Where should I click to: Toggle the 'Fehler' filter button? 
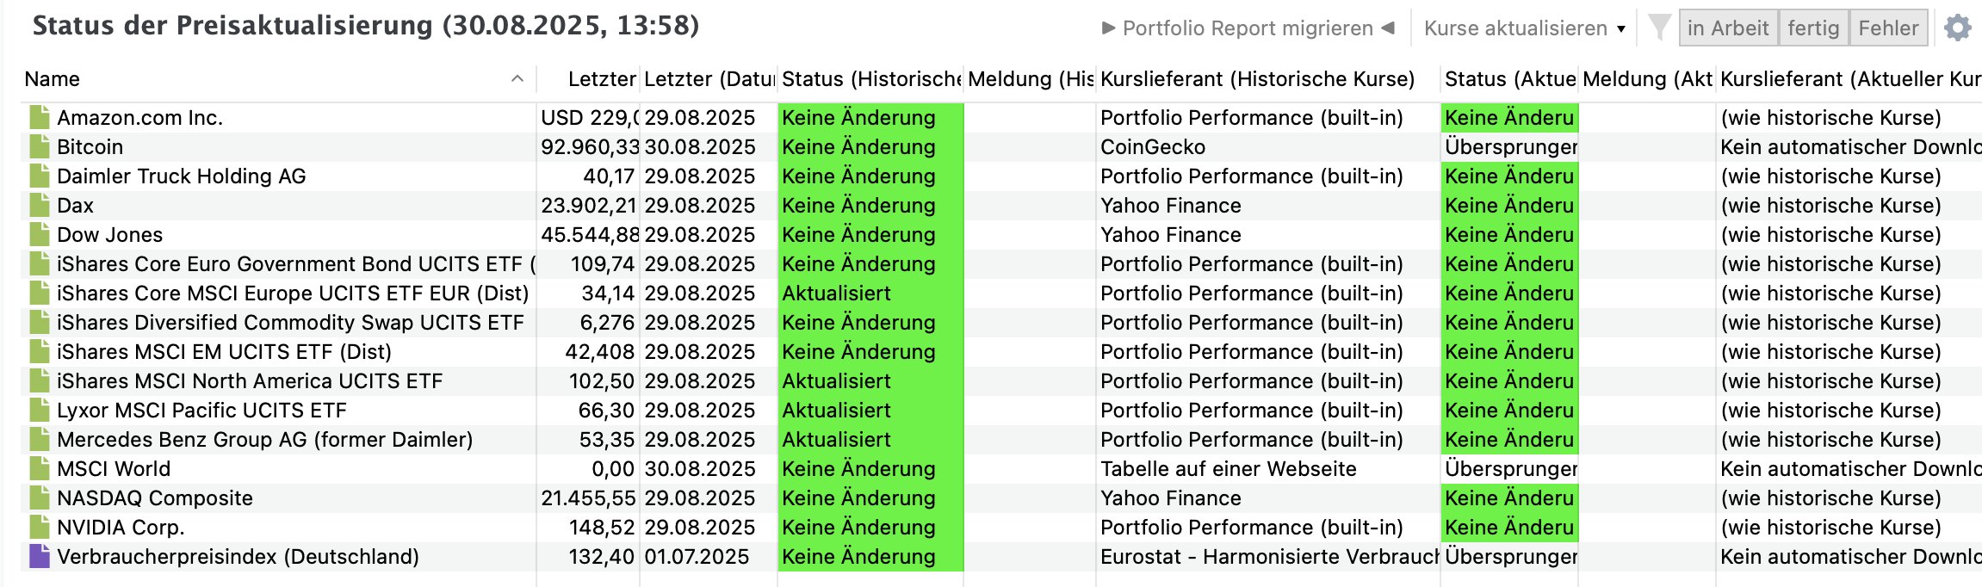pos(1888,28)
